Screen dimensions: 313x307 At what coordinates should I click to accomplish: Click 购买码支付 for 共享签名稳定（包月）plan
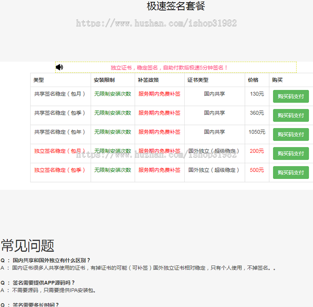coord(291,96)
